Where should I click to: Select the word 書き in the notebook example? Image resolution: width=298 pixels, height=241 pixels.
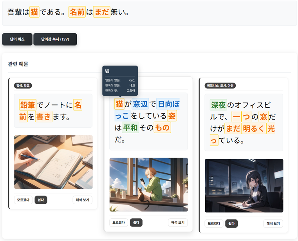click(43, 117)
